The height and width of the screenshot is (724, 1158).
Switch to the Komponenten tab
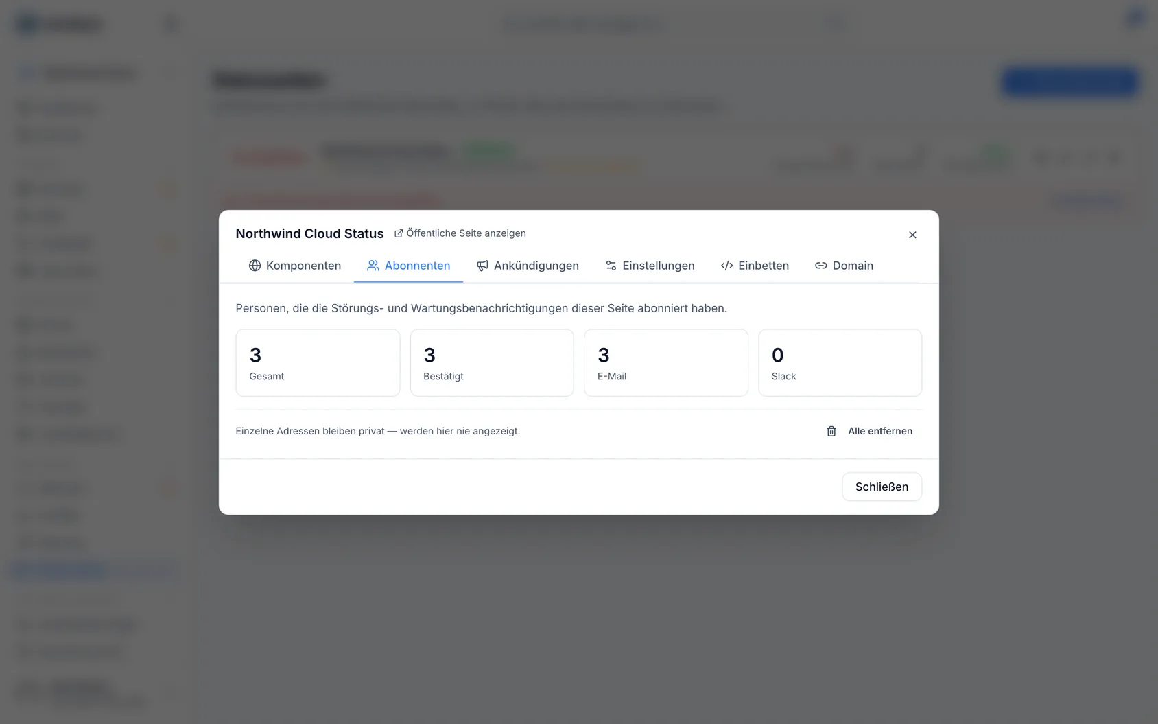point(295,266)
